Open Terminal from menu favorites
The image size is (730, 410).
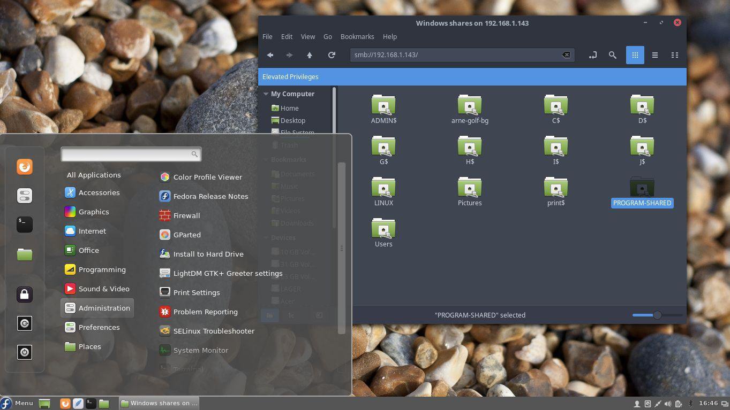point(25,225)
